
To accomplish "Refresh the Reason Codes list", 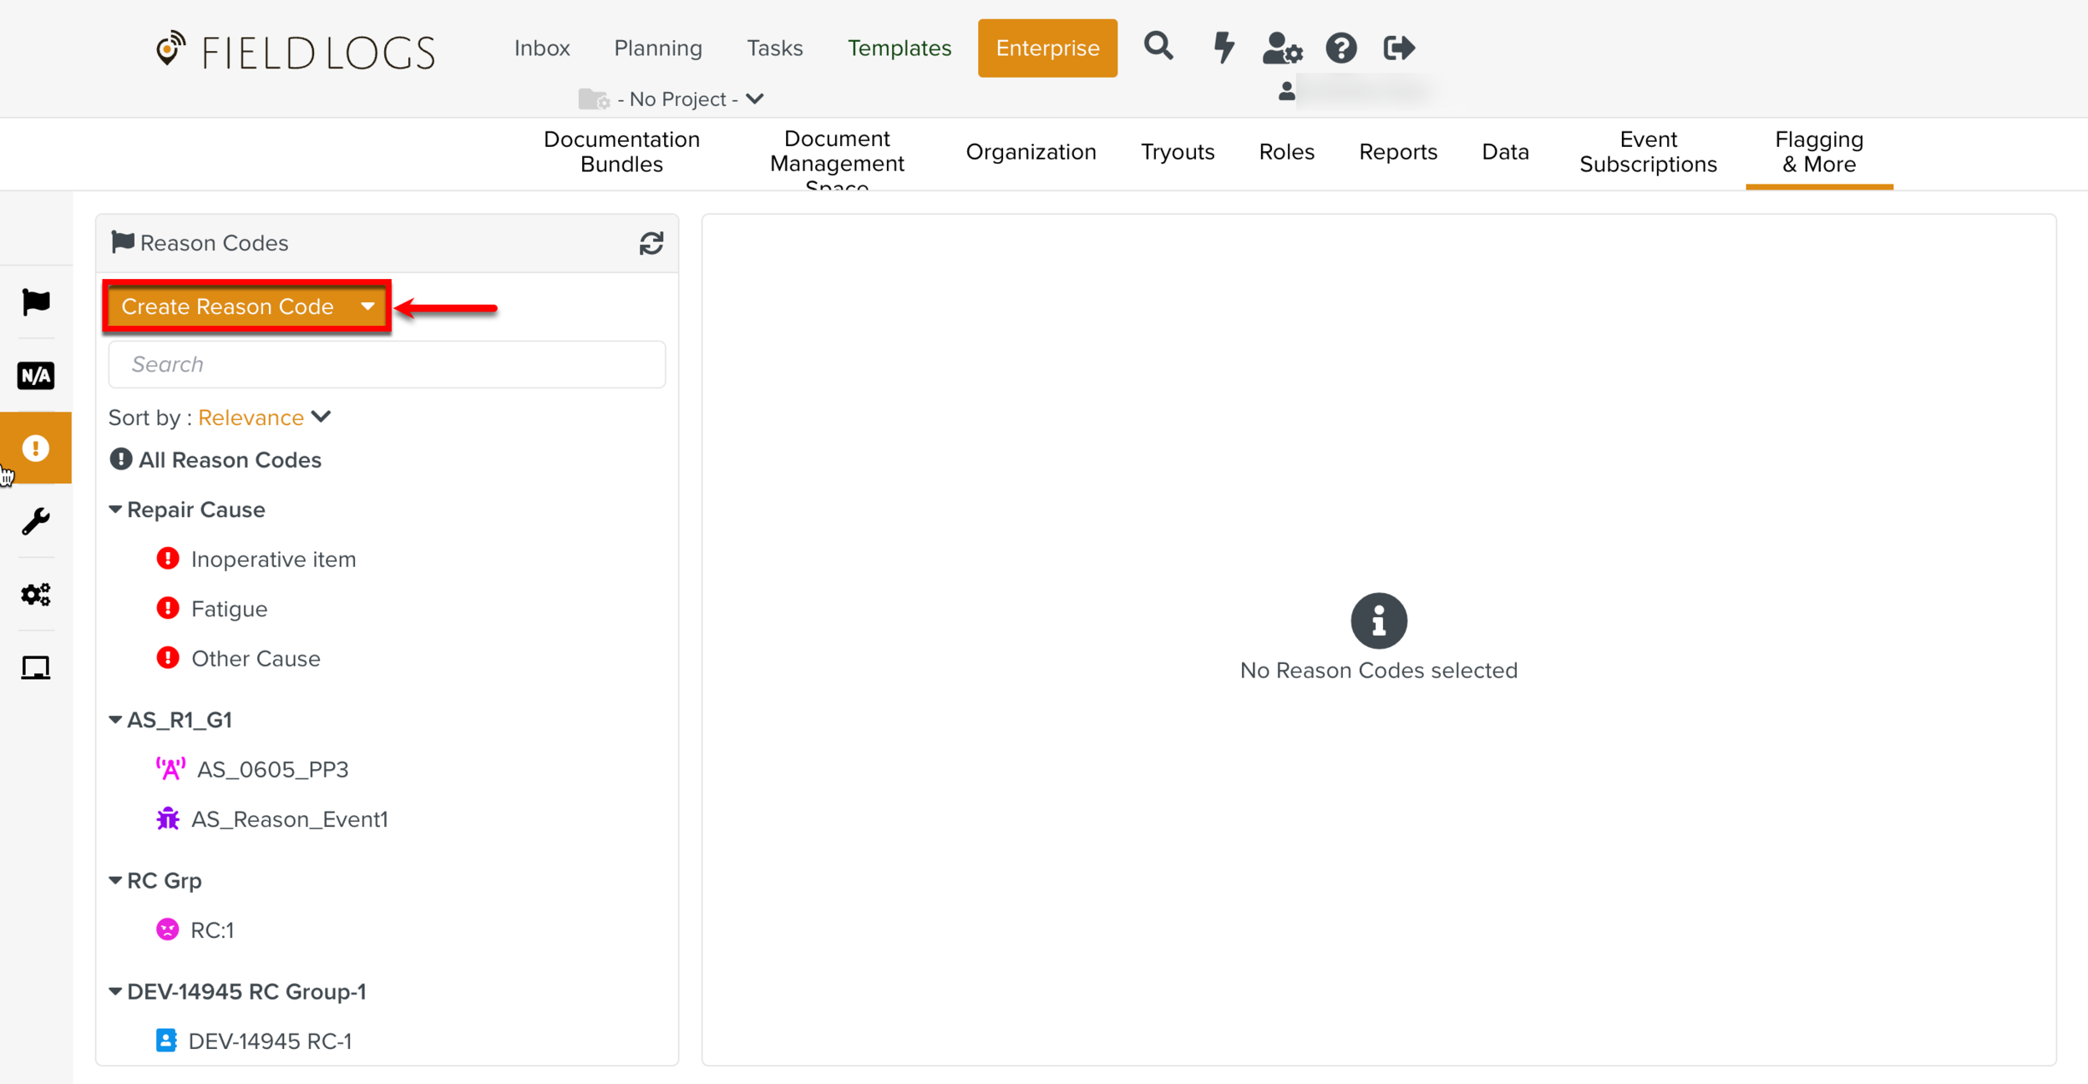I will click(651, 243).
